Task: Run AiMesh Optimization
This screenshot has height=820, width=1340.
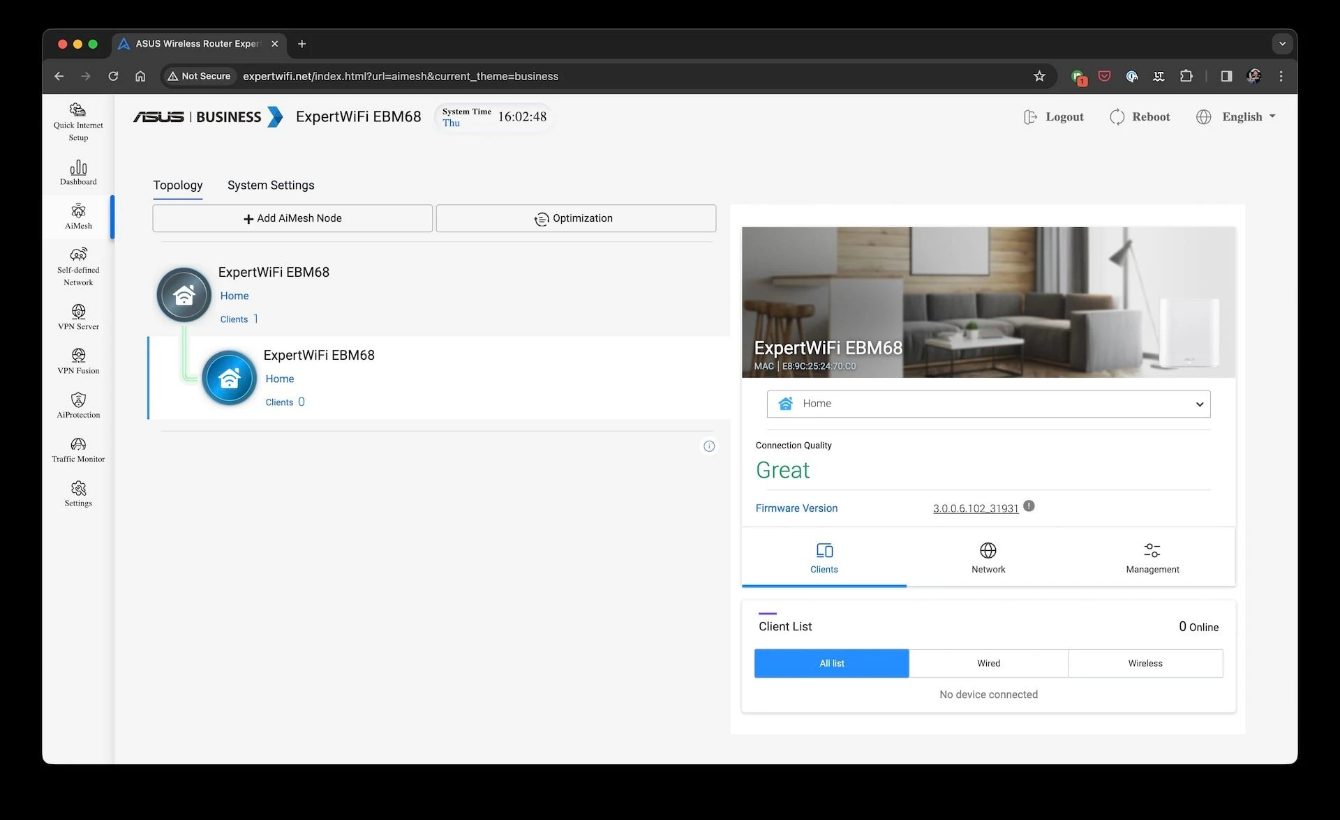Action: pos(576,218)
